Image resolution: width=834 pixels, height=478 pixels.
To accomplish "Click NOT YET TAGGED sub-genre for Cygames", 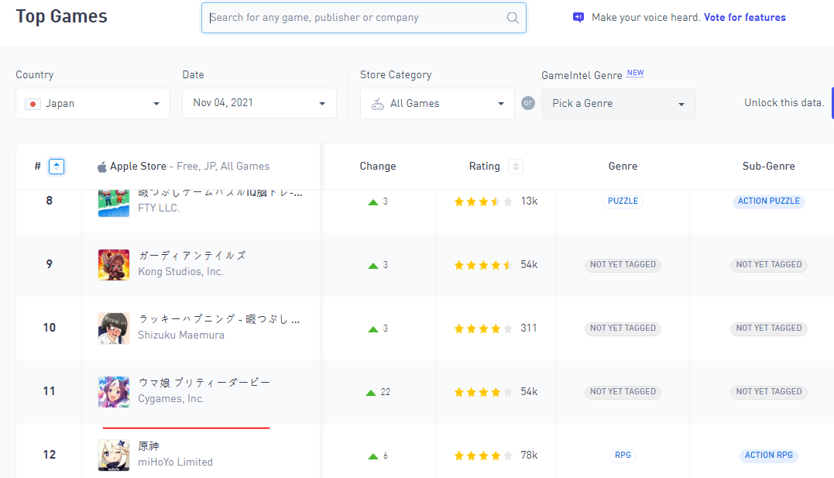I will [769, 392].
